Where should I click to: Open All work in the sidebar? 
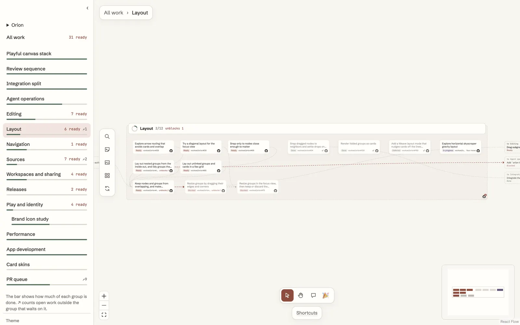(x=47, y=37)
